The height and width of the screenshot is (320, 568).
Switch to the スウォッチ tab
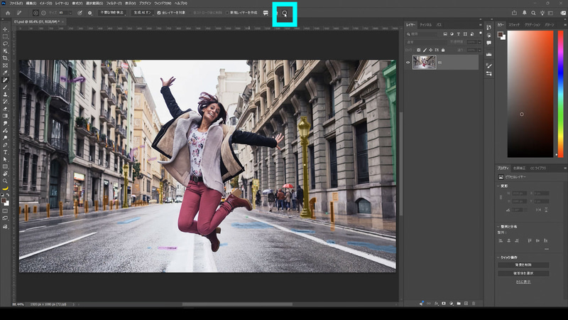(x=513, y=25)
